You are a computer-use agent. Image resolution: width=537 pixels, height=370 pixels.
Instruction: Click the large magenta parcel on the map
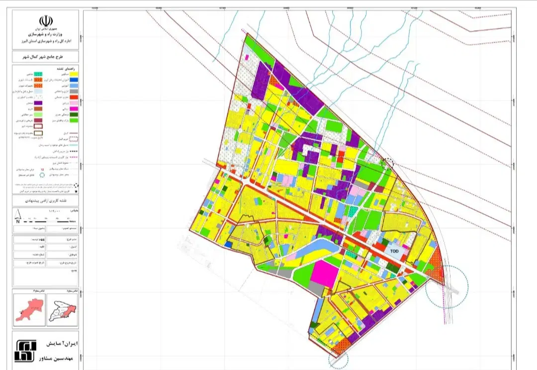(325, 273)
